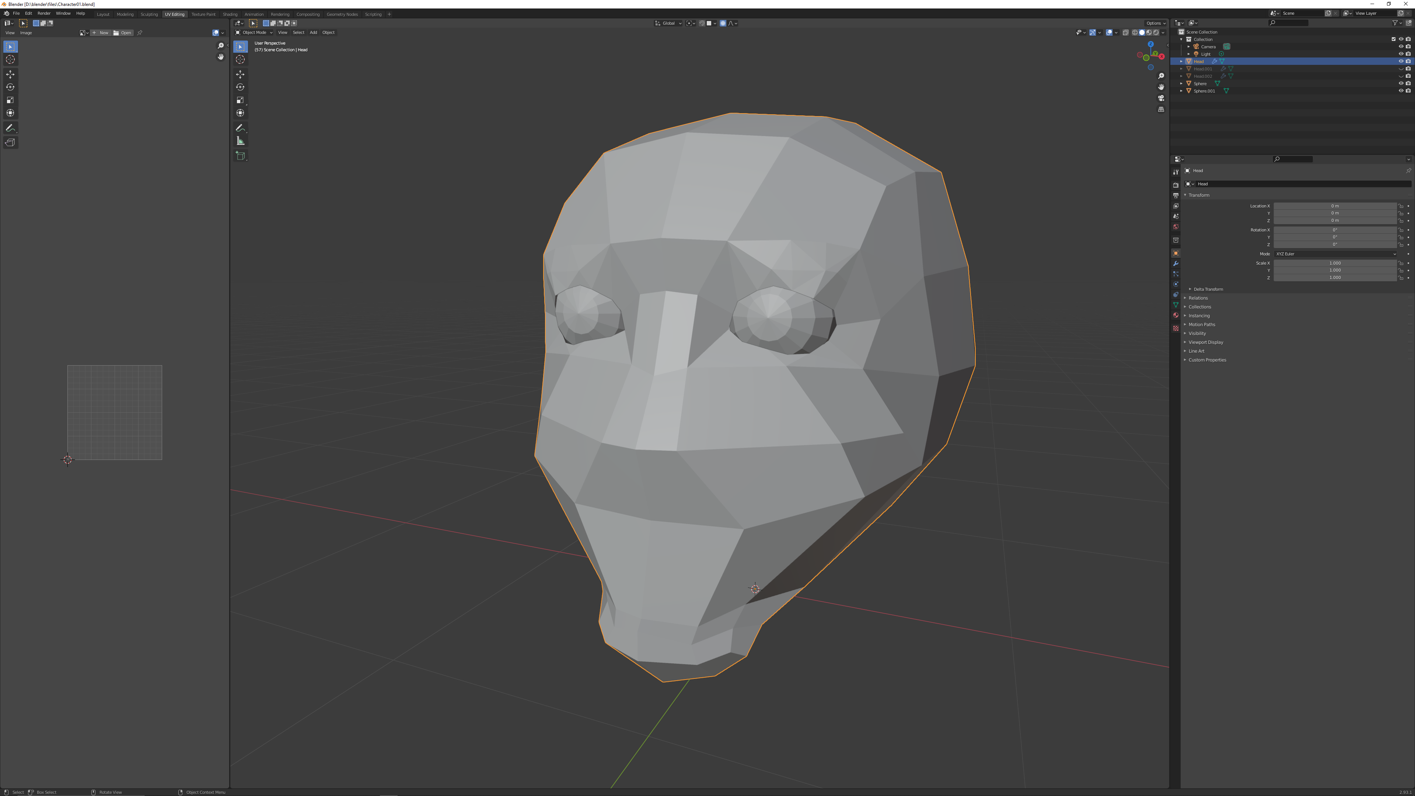Show Head.001 in viewport via eye toggle

pyautogui.click(x=1401, y=69)
